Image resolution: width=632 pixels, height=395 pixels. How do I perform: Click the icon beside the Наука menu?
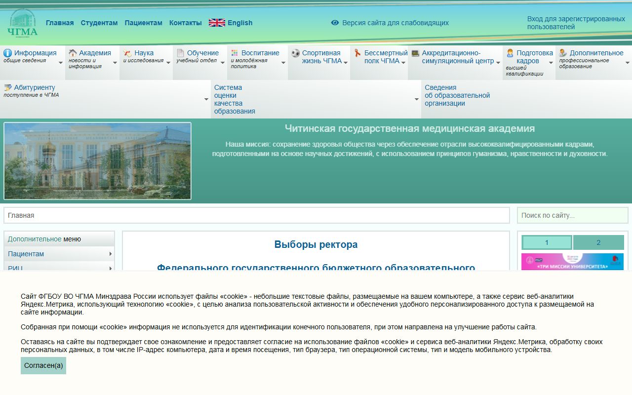coord(127,53)
